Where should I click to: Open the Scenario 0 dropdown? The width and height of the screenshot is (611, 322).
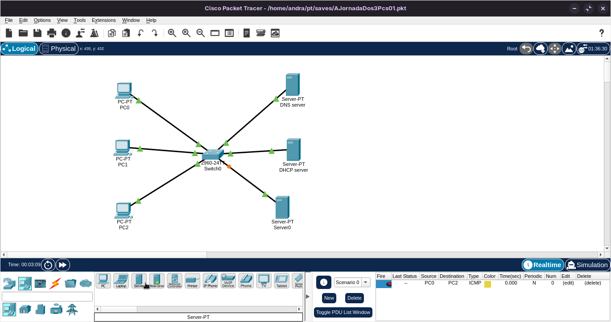(352, 282)
